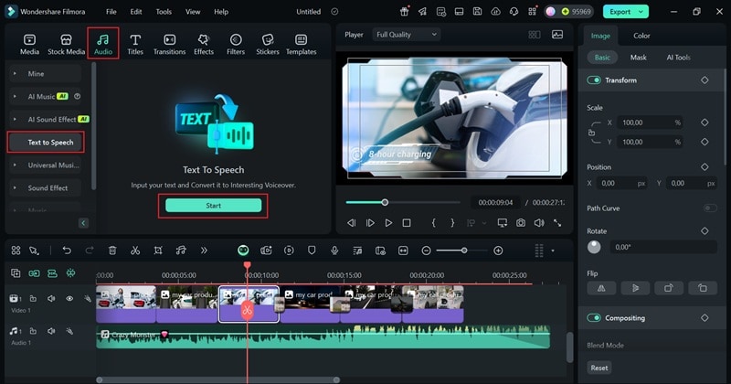Open the Filters panel
Viewport: 731px width, 384px height.
(x=236, y=44)
